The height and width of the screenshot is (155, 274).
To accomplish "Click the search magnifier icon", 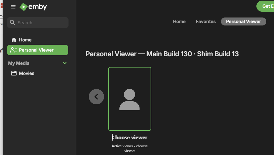I will click(12, 23).
